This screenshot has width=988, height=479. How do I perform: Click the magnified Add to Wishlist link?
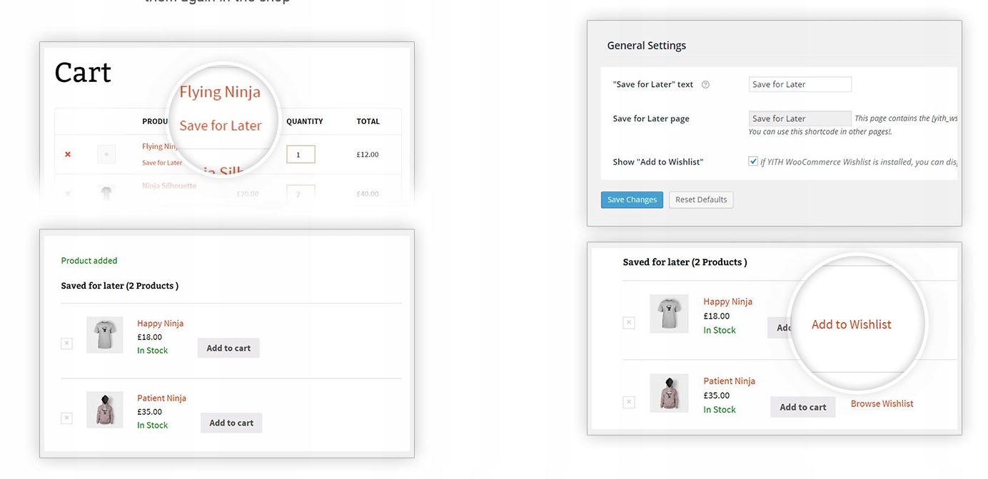851,324
